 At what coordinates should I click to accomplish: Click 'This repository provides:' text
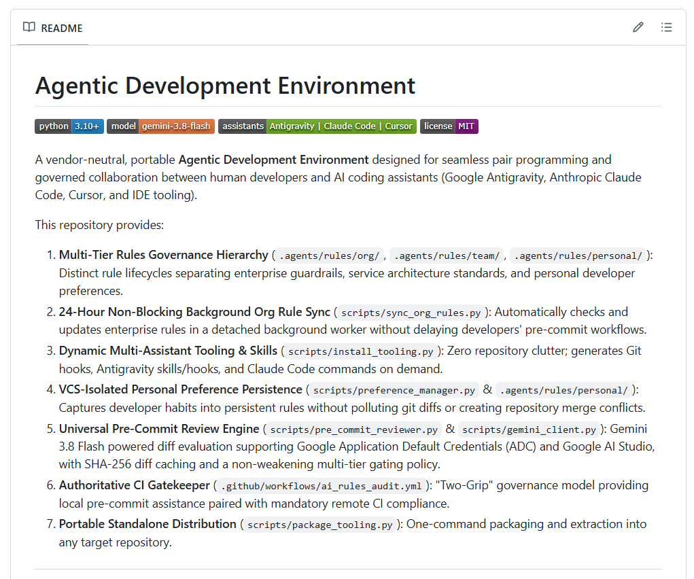click(100, 225)
